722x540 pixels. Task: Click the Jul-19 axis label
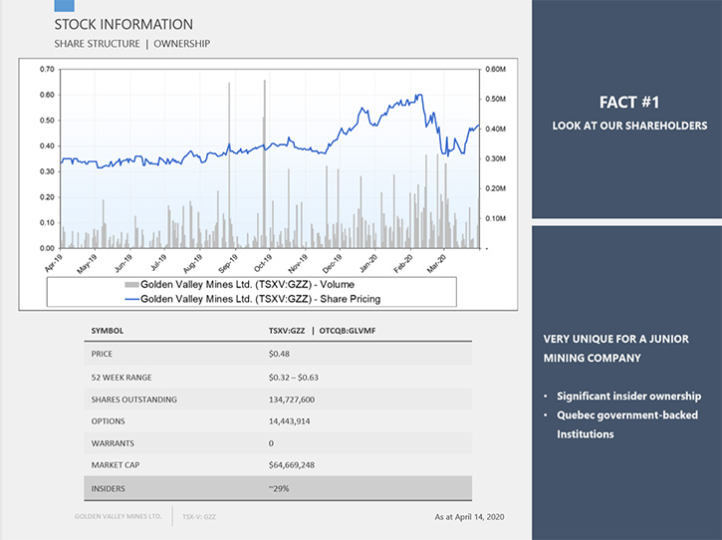[159, 263]
